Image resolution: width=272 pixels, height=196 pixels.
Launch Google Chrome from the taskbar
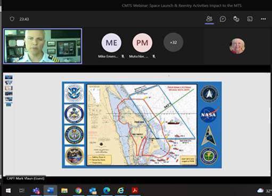coord(78,191)
